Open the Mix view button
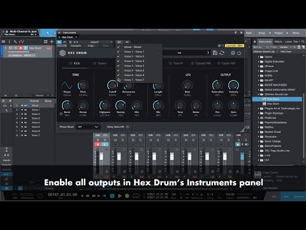Viewport: 306px width, 230px height. pyautogui.click(x=286, y=197)
